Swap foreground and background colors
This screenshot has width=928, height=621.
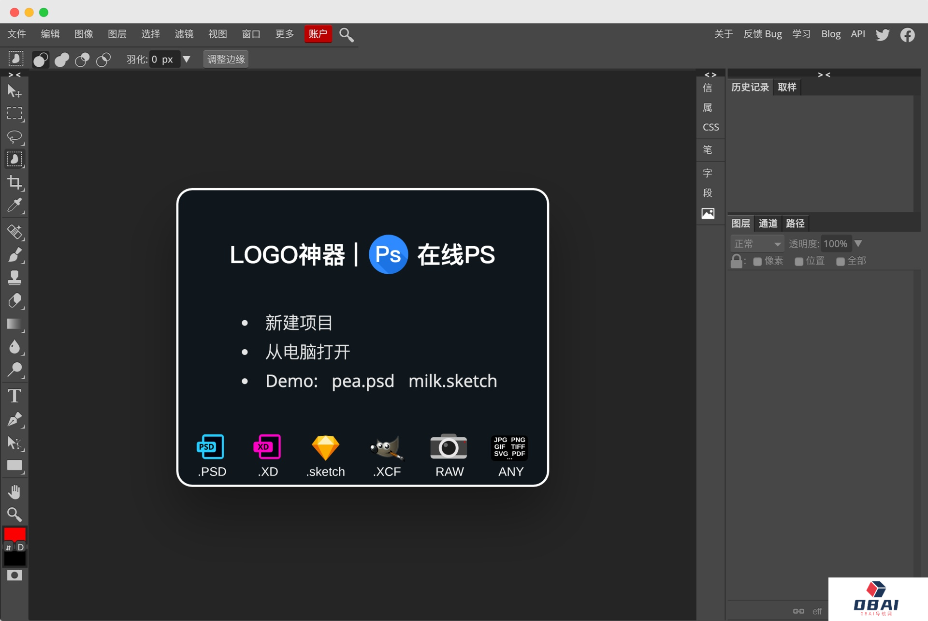[x=8, y=547]
